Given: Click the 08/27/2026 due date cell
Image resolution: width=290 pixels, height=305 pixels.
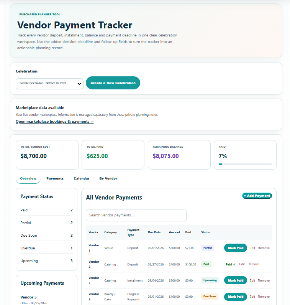Looking at the screenshot, I should 156,264.
